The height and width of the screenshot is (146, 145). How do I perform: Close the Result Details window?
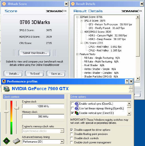(x=142, y=4)
